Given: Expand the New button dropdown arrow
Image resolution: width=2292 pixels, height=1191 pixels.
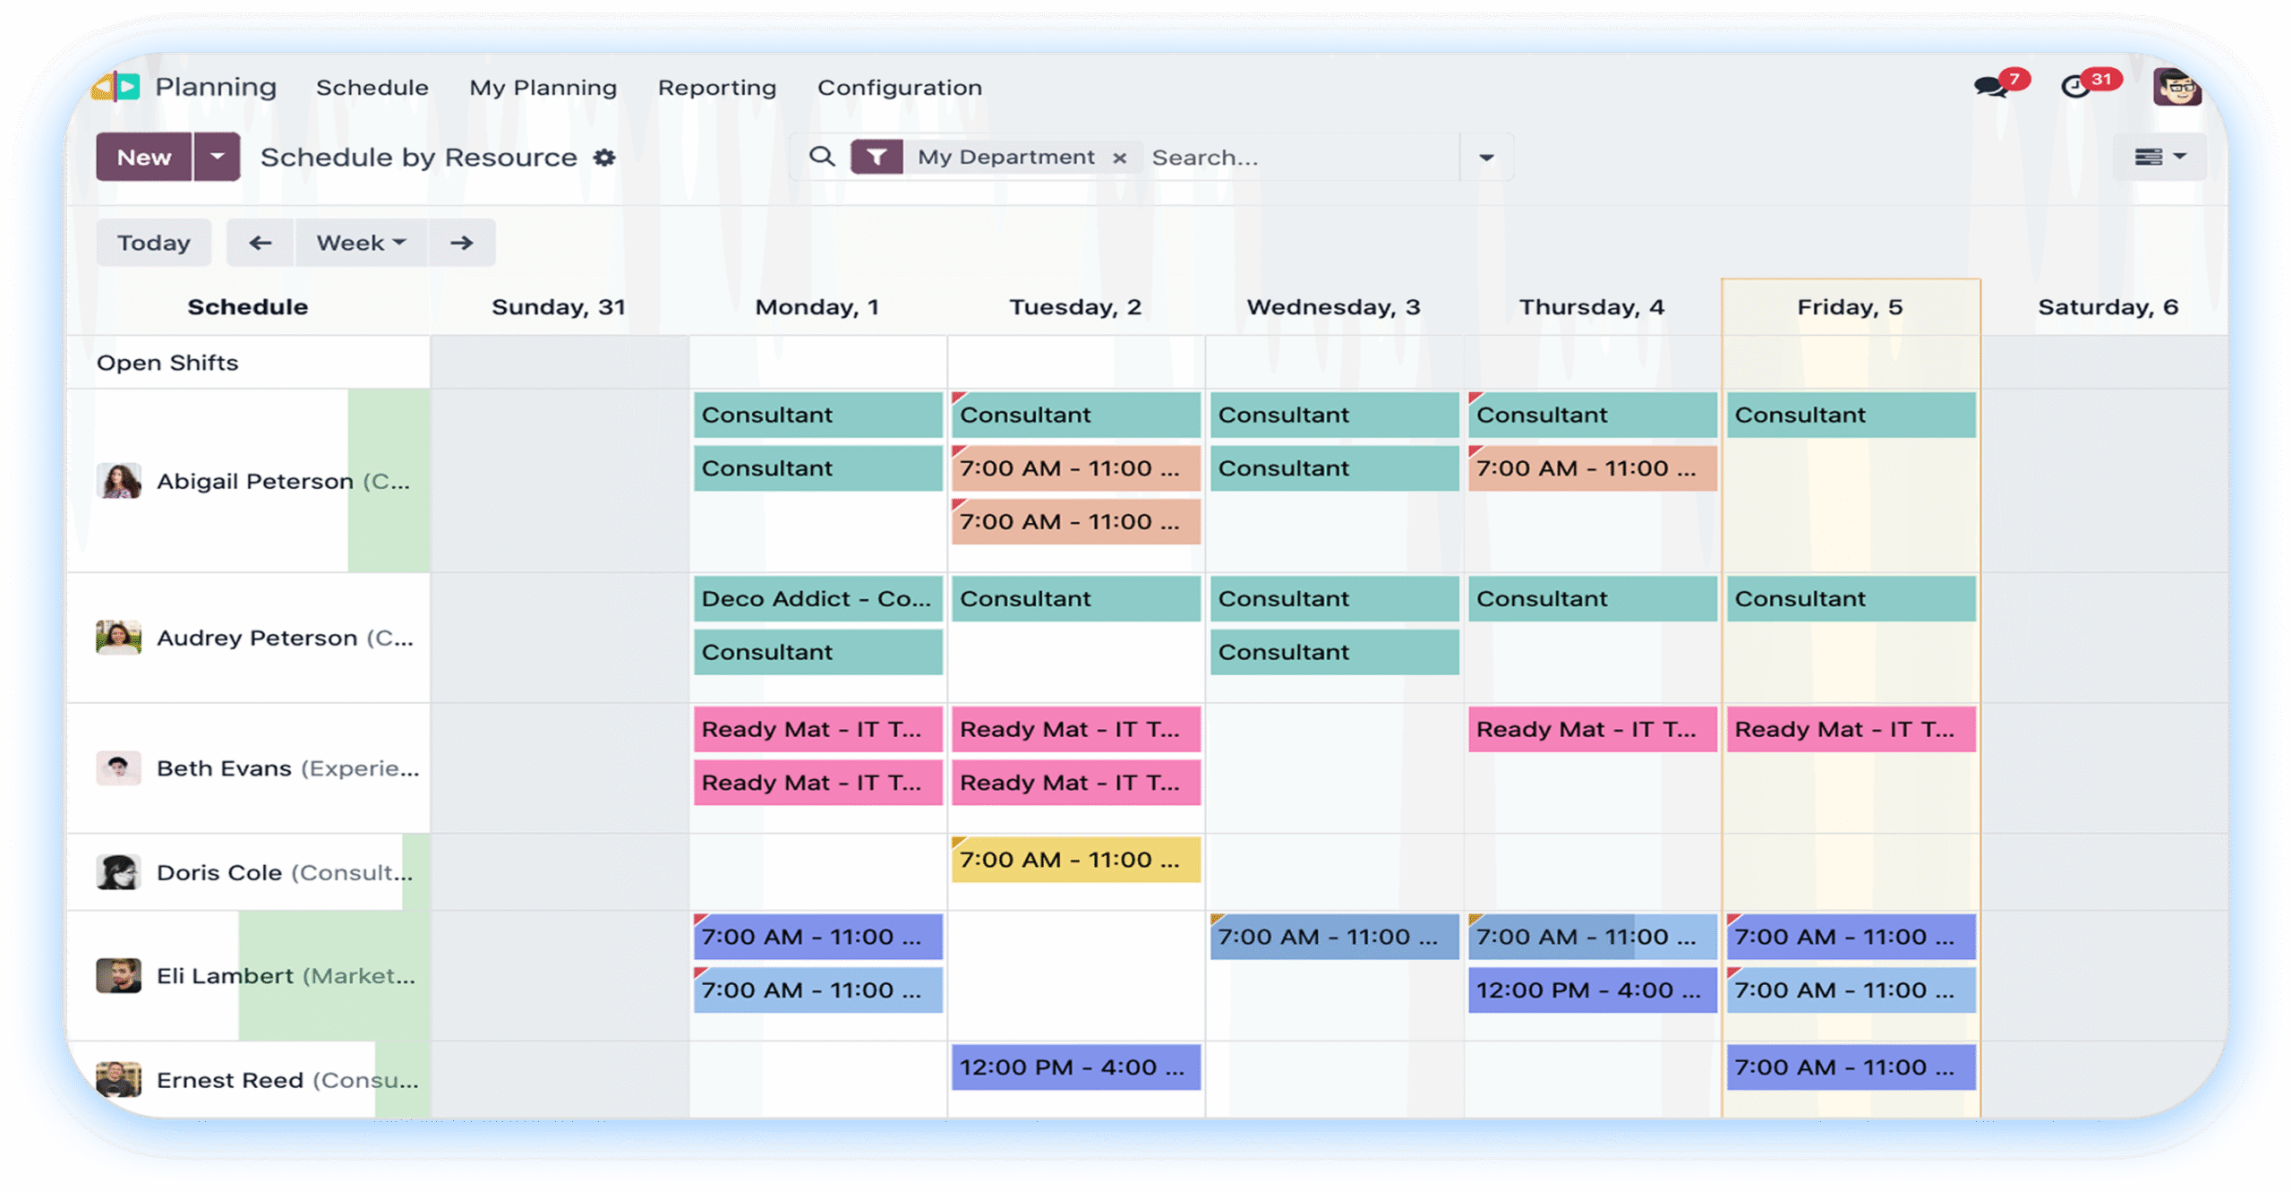Looking at the screenshot, I should tap(217, 157).
